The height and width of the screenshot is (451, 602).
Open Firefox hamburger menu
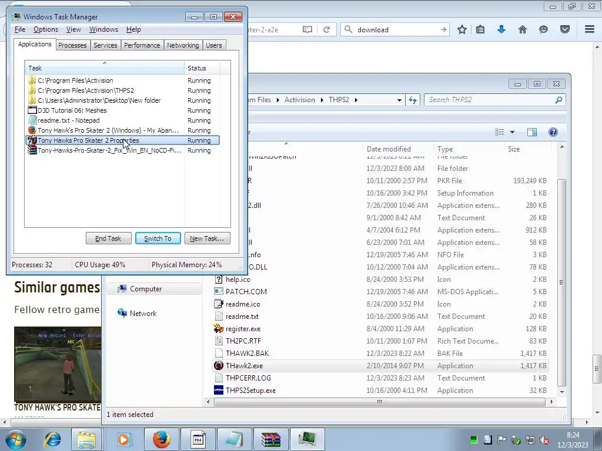point(590,29)
